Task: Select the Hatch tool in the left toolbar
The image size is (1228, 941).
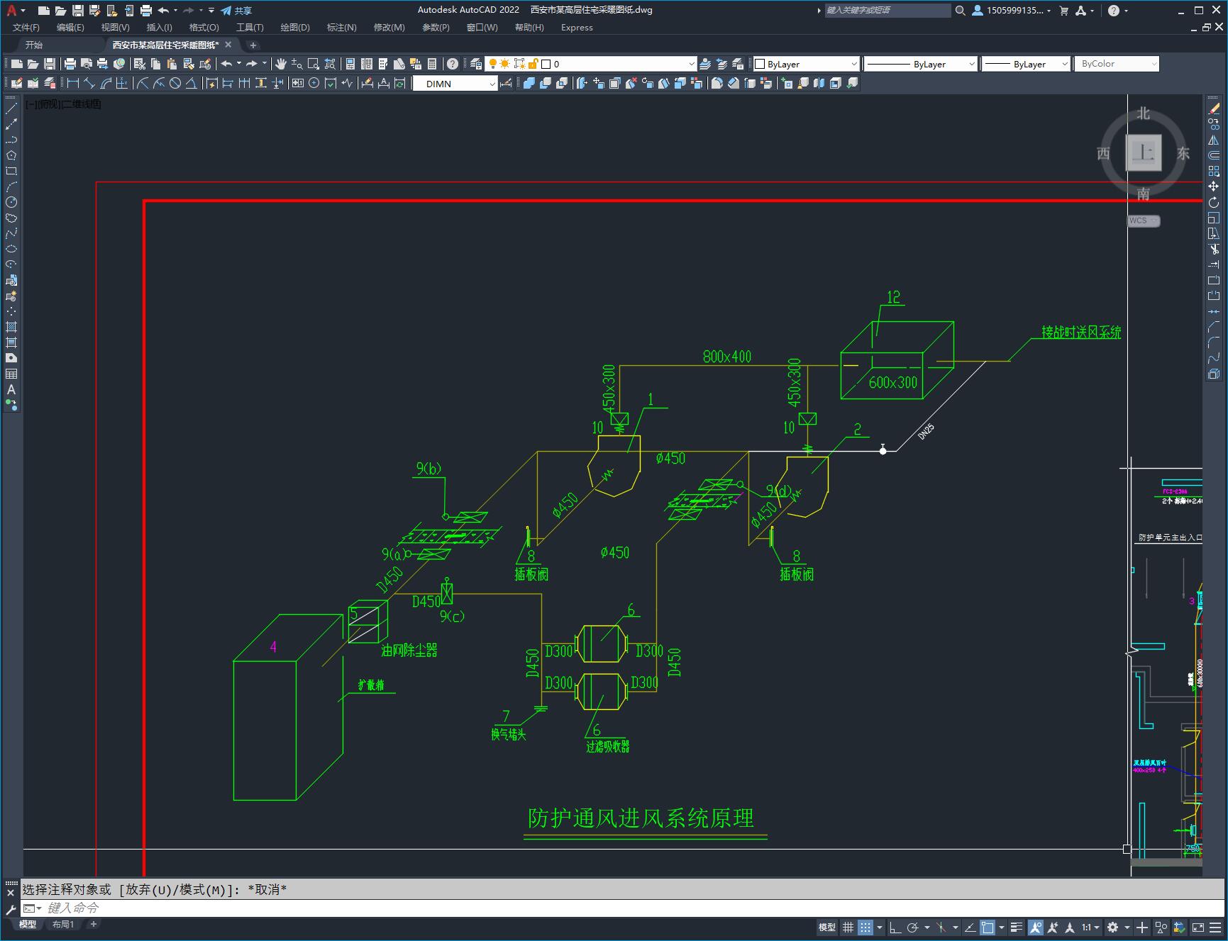Action: point(11,327)
